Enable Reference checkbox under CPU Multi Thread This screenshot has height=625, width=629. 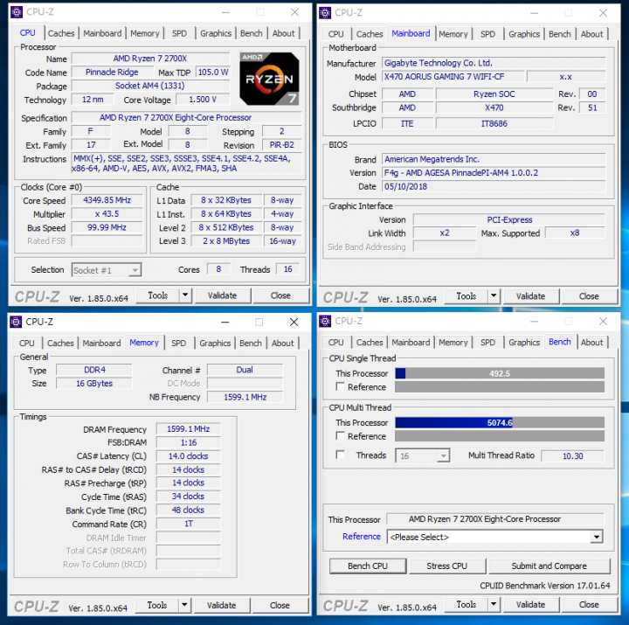(340, 436)
